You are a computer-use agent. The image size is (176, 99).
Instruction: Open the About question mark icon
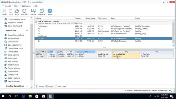[50, 12]
